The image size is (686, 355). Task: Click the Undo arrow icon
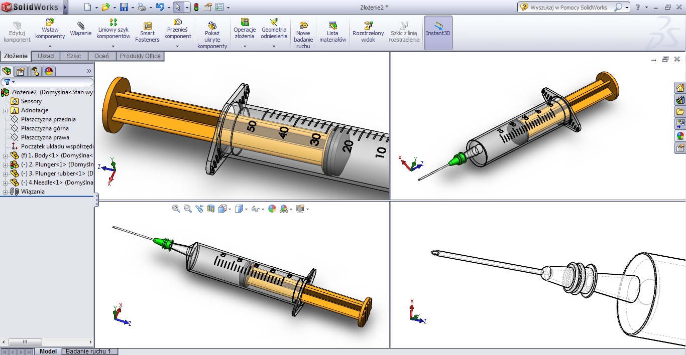click(160, 7)
